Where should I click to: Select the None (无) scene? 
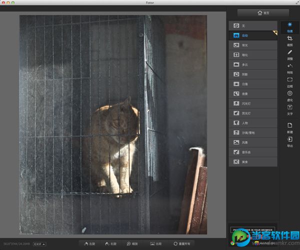[x=252, y=25]
